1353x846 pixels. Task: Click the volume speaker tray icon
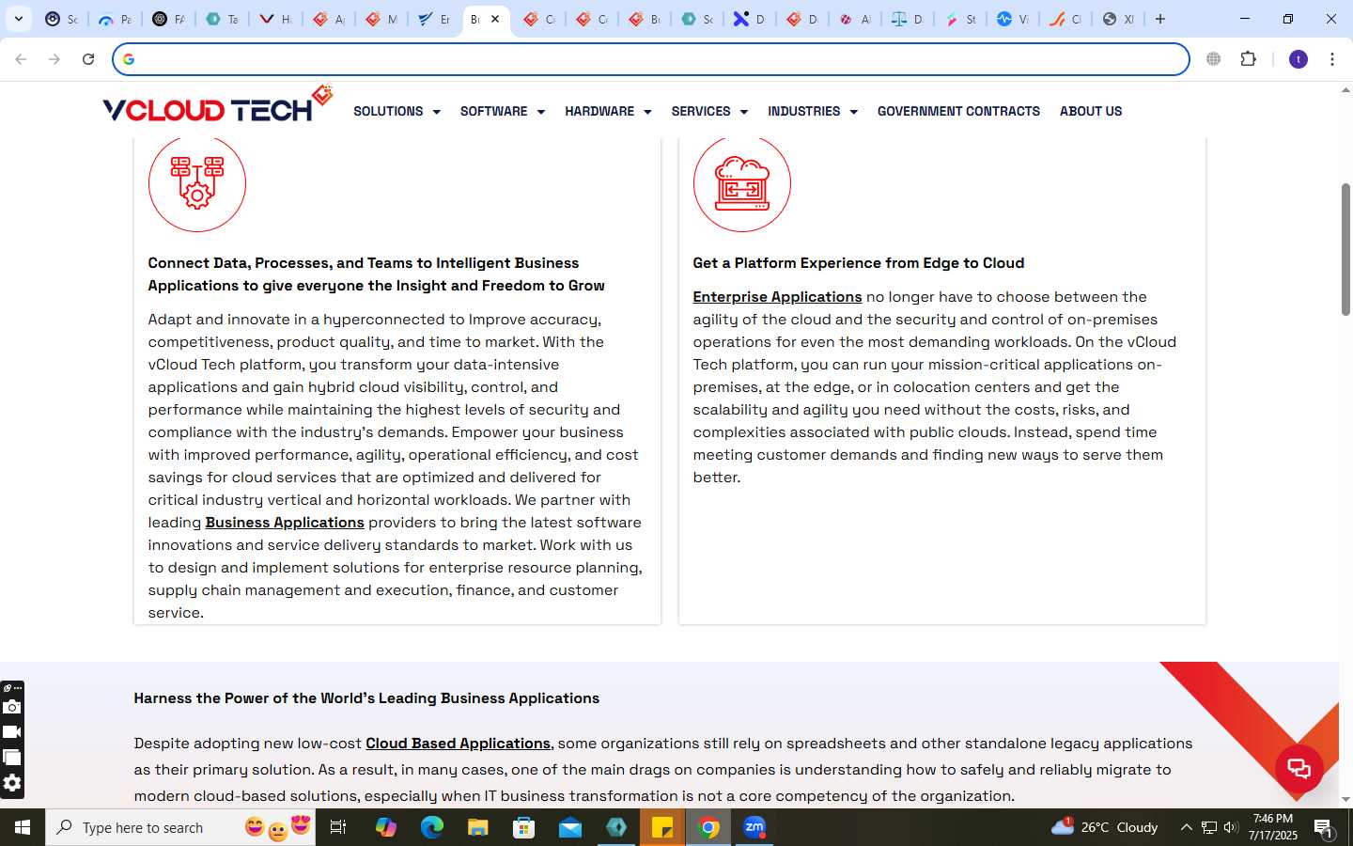click(x=1231, y=827)
